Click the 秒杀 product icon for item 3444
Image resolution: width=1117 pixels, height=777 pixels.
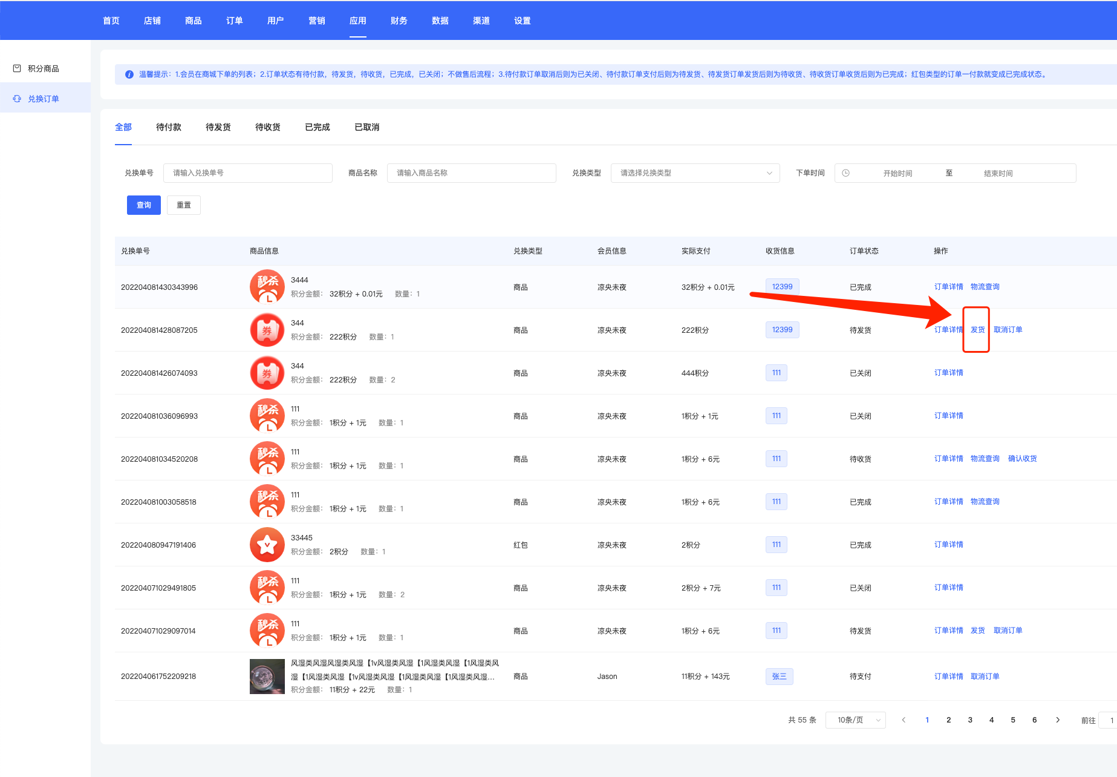click(x=267, y=287)
